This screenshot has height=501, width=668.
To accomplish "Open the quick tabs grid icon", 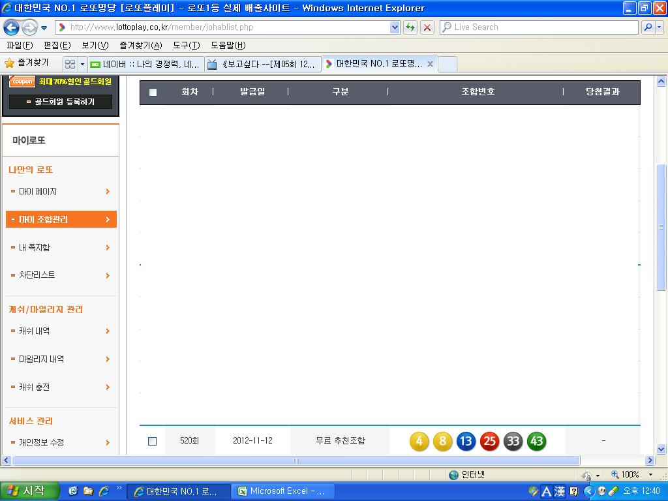I will pos(70,64).
